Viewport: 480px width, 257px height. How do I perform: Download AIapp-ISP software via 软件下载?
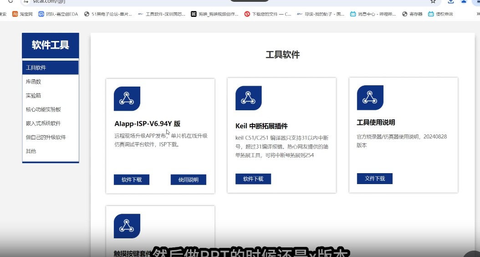coord(132,180)
